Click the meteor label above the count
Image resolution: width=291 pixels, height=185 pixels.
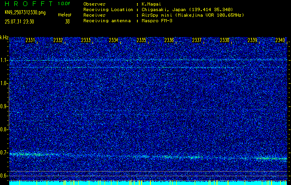click(65, 15)
